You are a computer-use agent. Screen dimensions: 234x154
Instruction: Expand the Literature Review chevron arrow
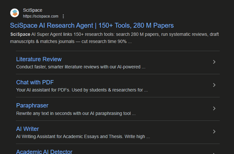click(x=214, y=62)
